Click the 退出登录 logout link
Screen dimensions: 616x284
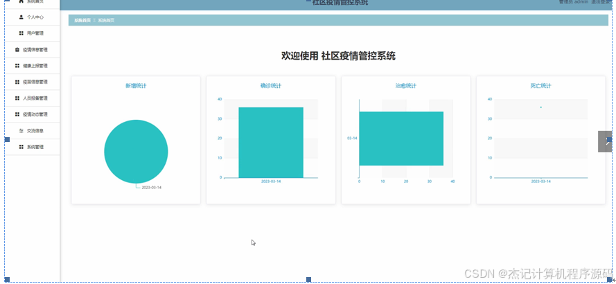tap(601, 2)
